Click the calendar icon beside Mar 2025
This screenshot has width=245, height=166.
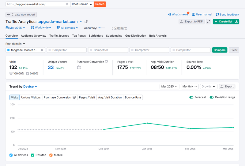[x=7, y=28]
